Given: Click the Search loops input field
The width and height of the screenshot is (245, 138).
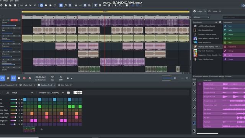Looking at the screenshot, I should (234, 17).
